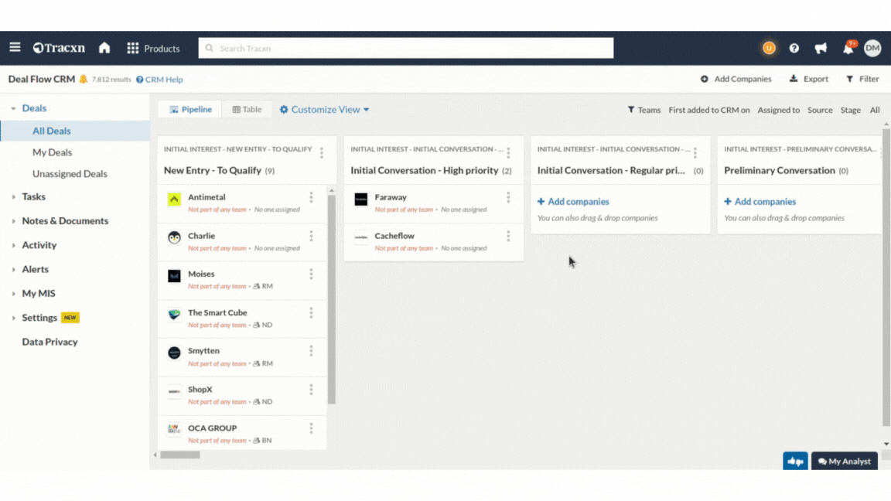Open the Customize View dropdown
The width and height of the screenshot is (891, 501).
pyautogui.click(x=324, y=110)
